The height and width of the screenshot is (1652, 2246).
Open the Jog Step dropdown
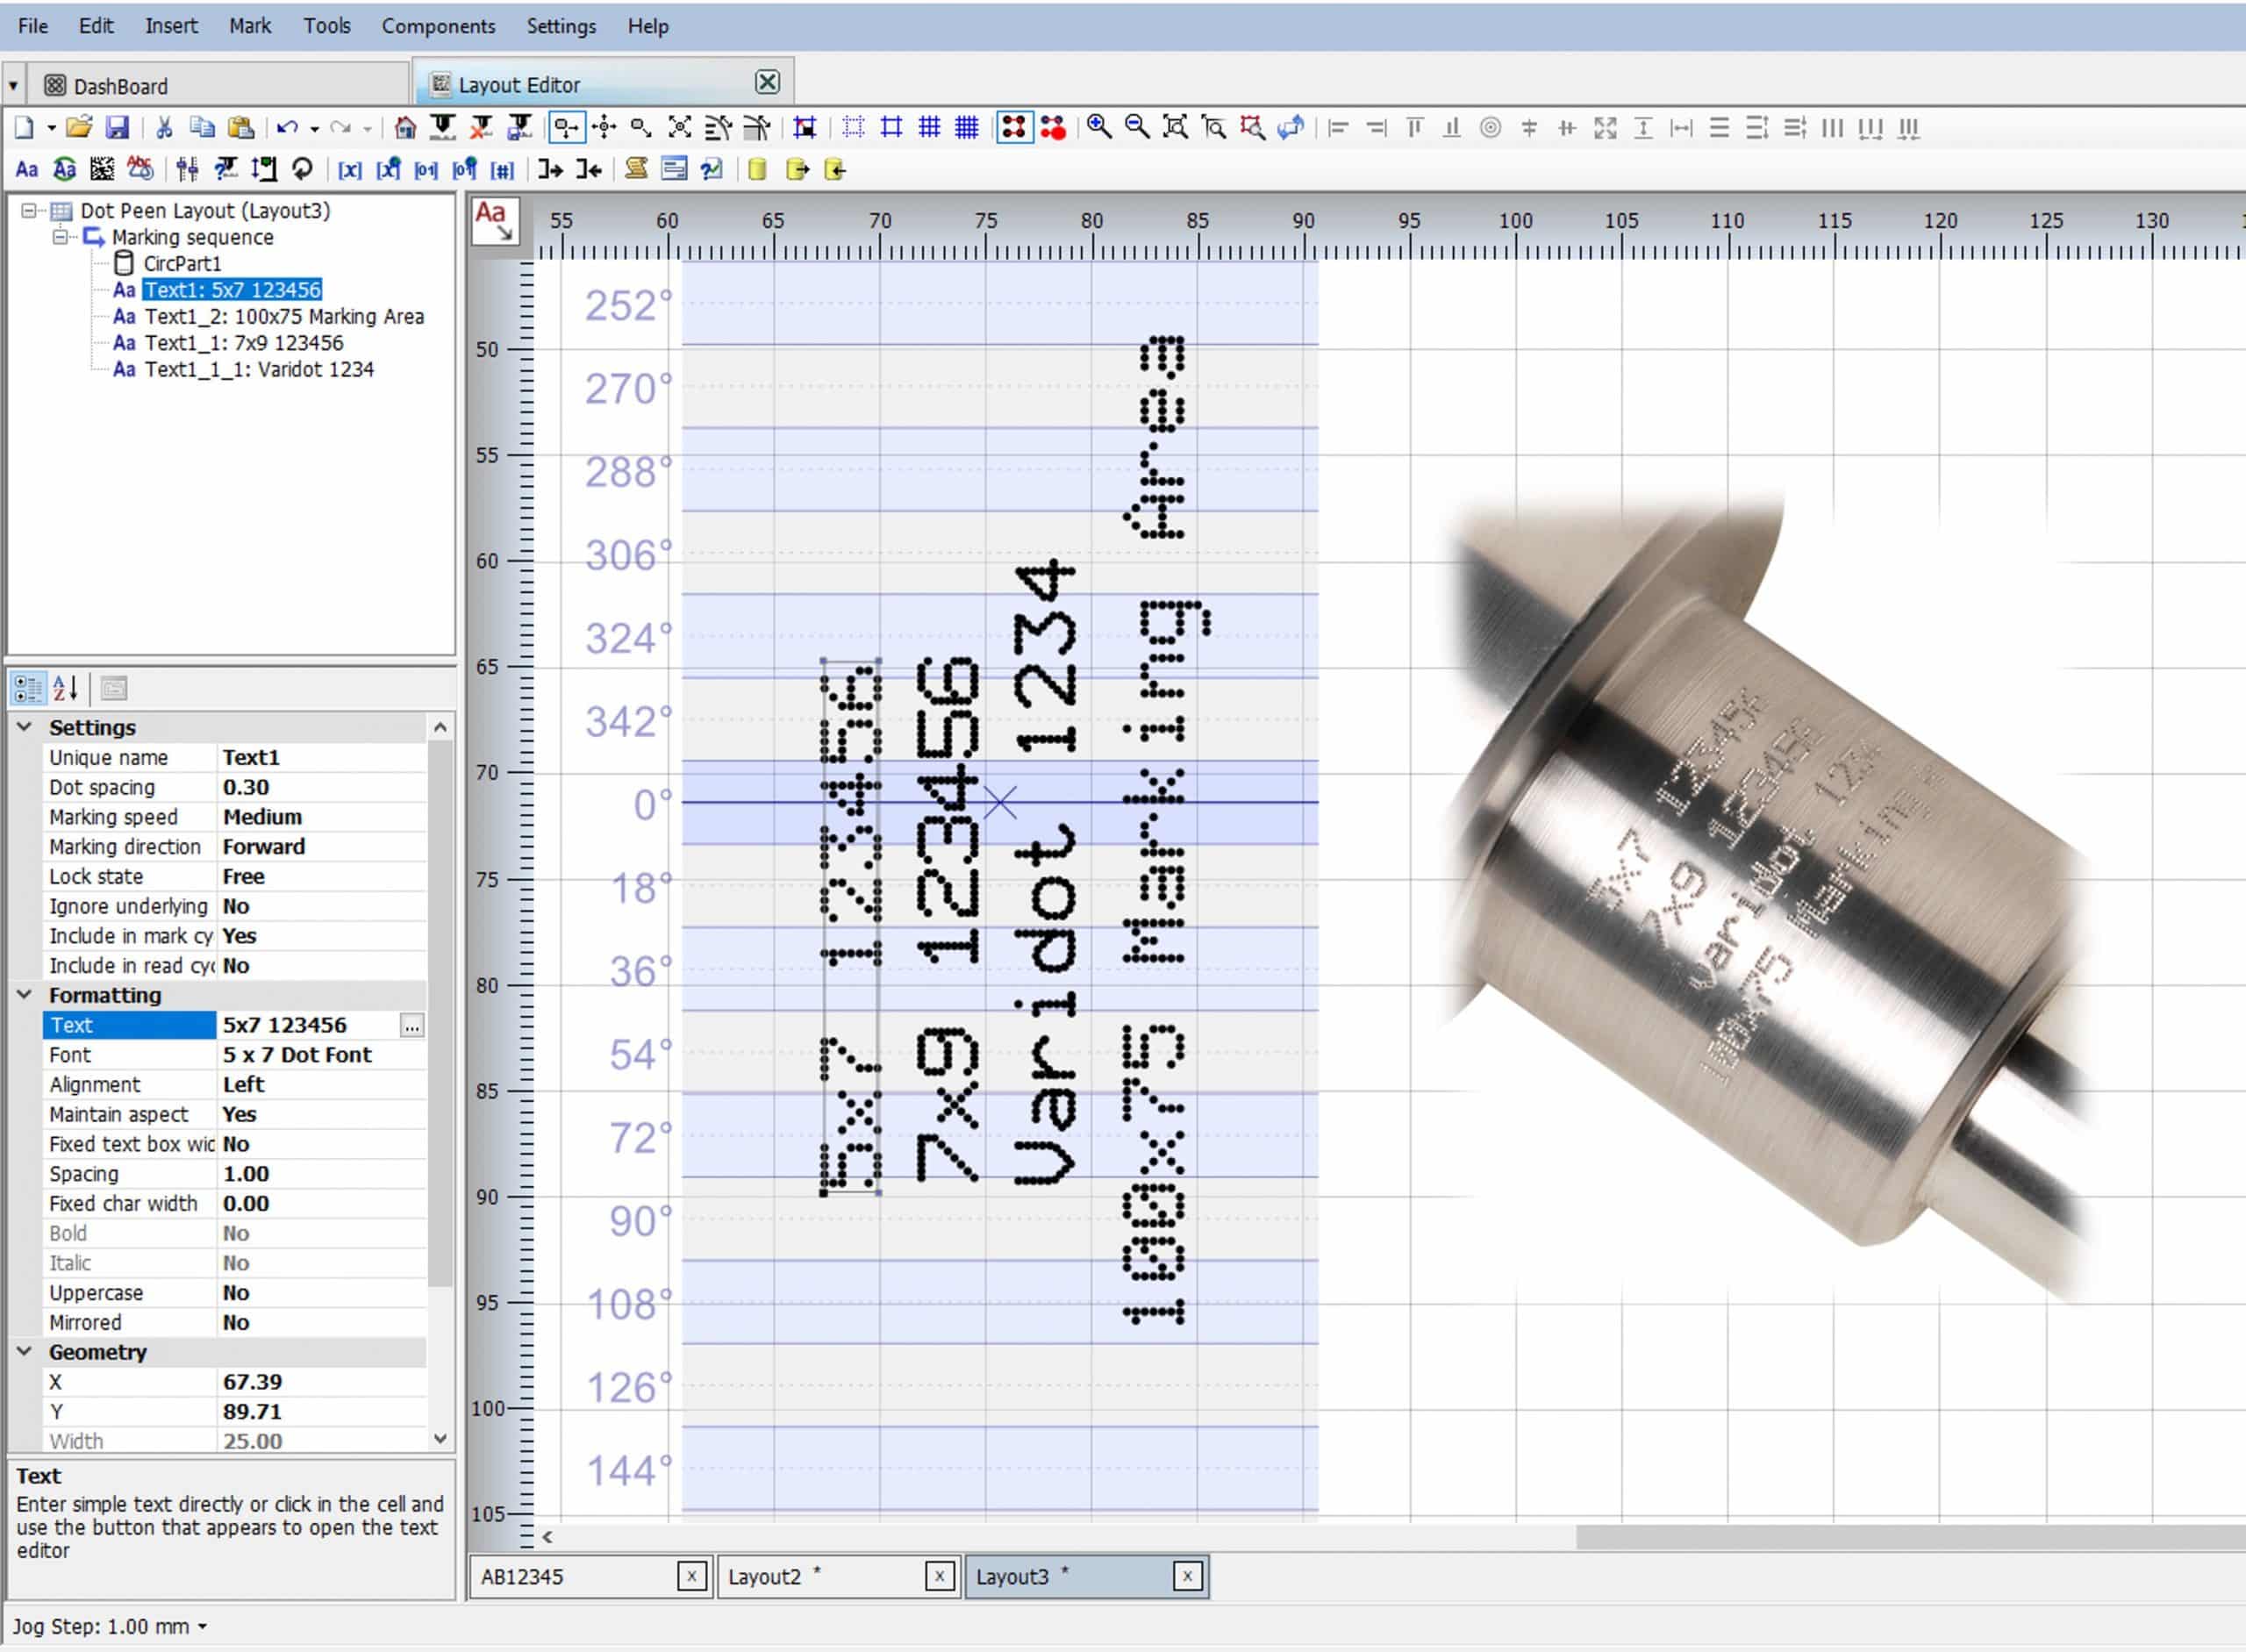point(202,1627)
